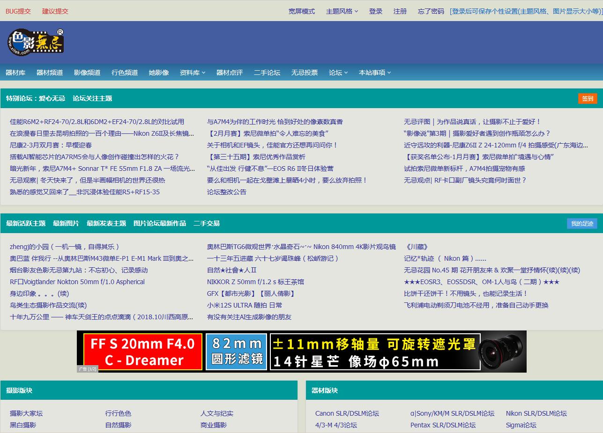Open the 论坛整改公告 post
This screenshot has width=603, height=433.
click(x=227, y=192)
